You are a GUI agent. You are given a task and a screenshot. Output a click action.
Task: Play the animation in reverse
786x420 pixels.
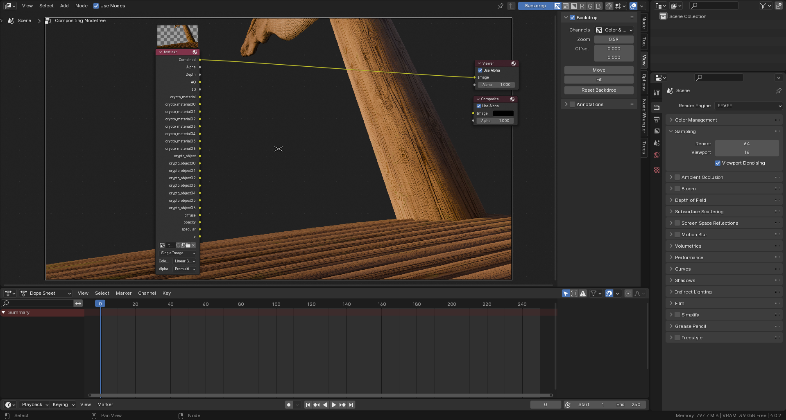(x=325, y=405)
